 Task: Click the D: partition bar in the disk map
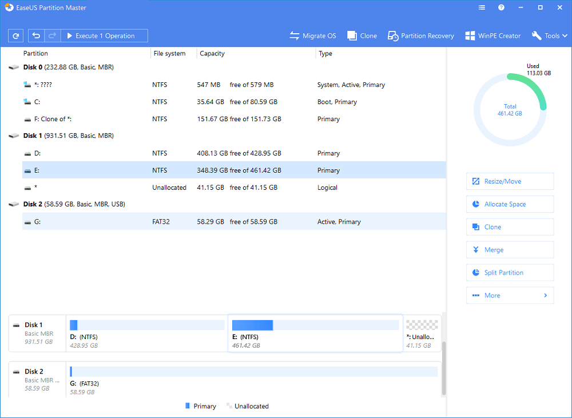click(147, 333)
